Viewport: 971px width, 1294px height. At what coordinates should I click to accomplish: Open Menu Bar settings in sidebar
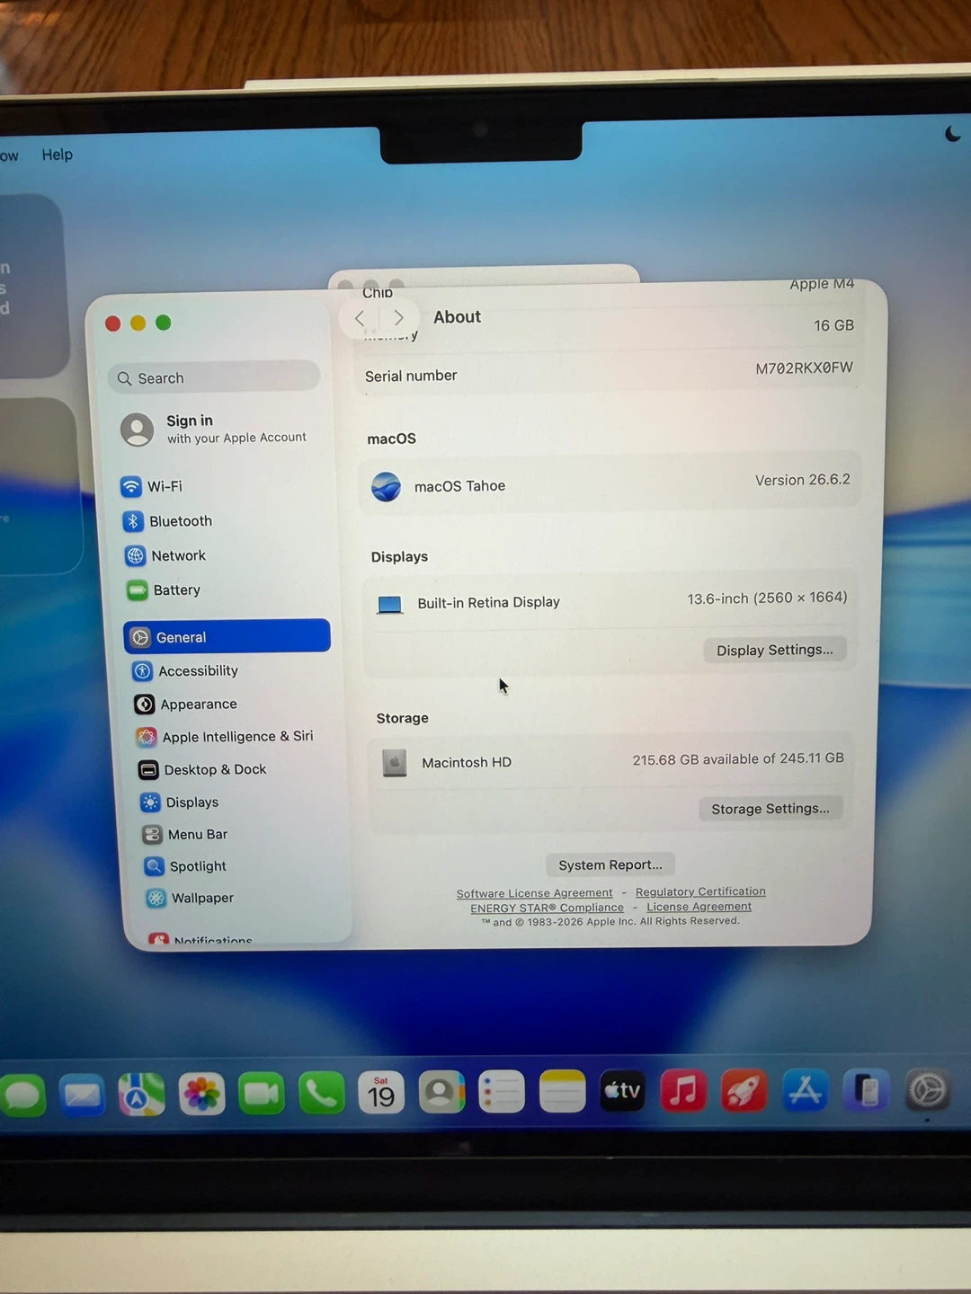click(185, 835)
